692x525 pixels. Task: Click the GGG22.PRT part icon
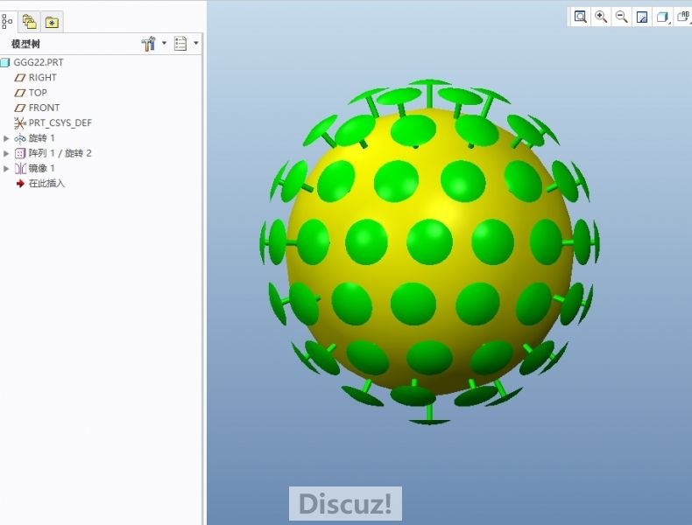coord(5,63)
